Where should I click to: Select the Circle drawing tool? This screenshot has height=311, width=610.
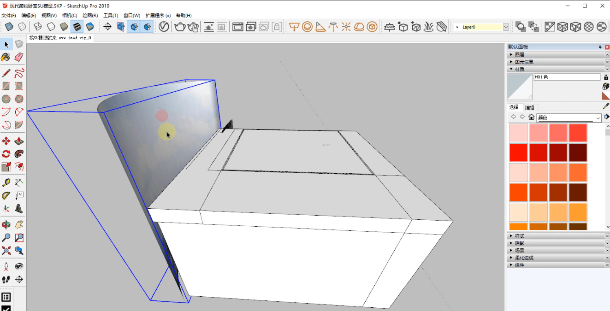click(6, 99)
